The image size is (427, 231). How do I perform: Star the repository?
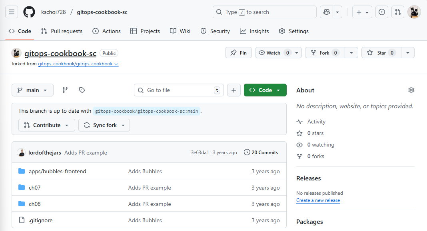(x=381, y=53)
